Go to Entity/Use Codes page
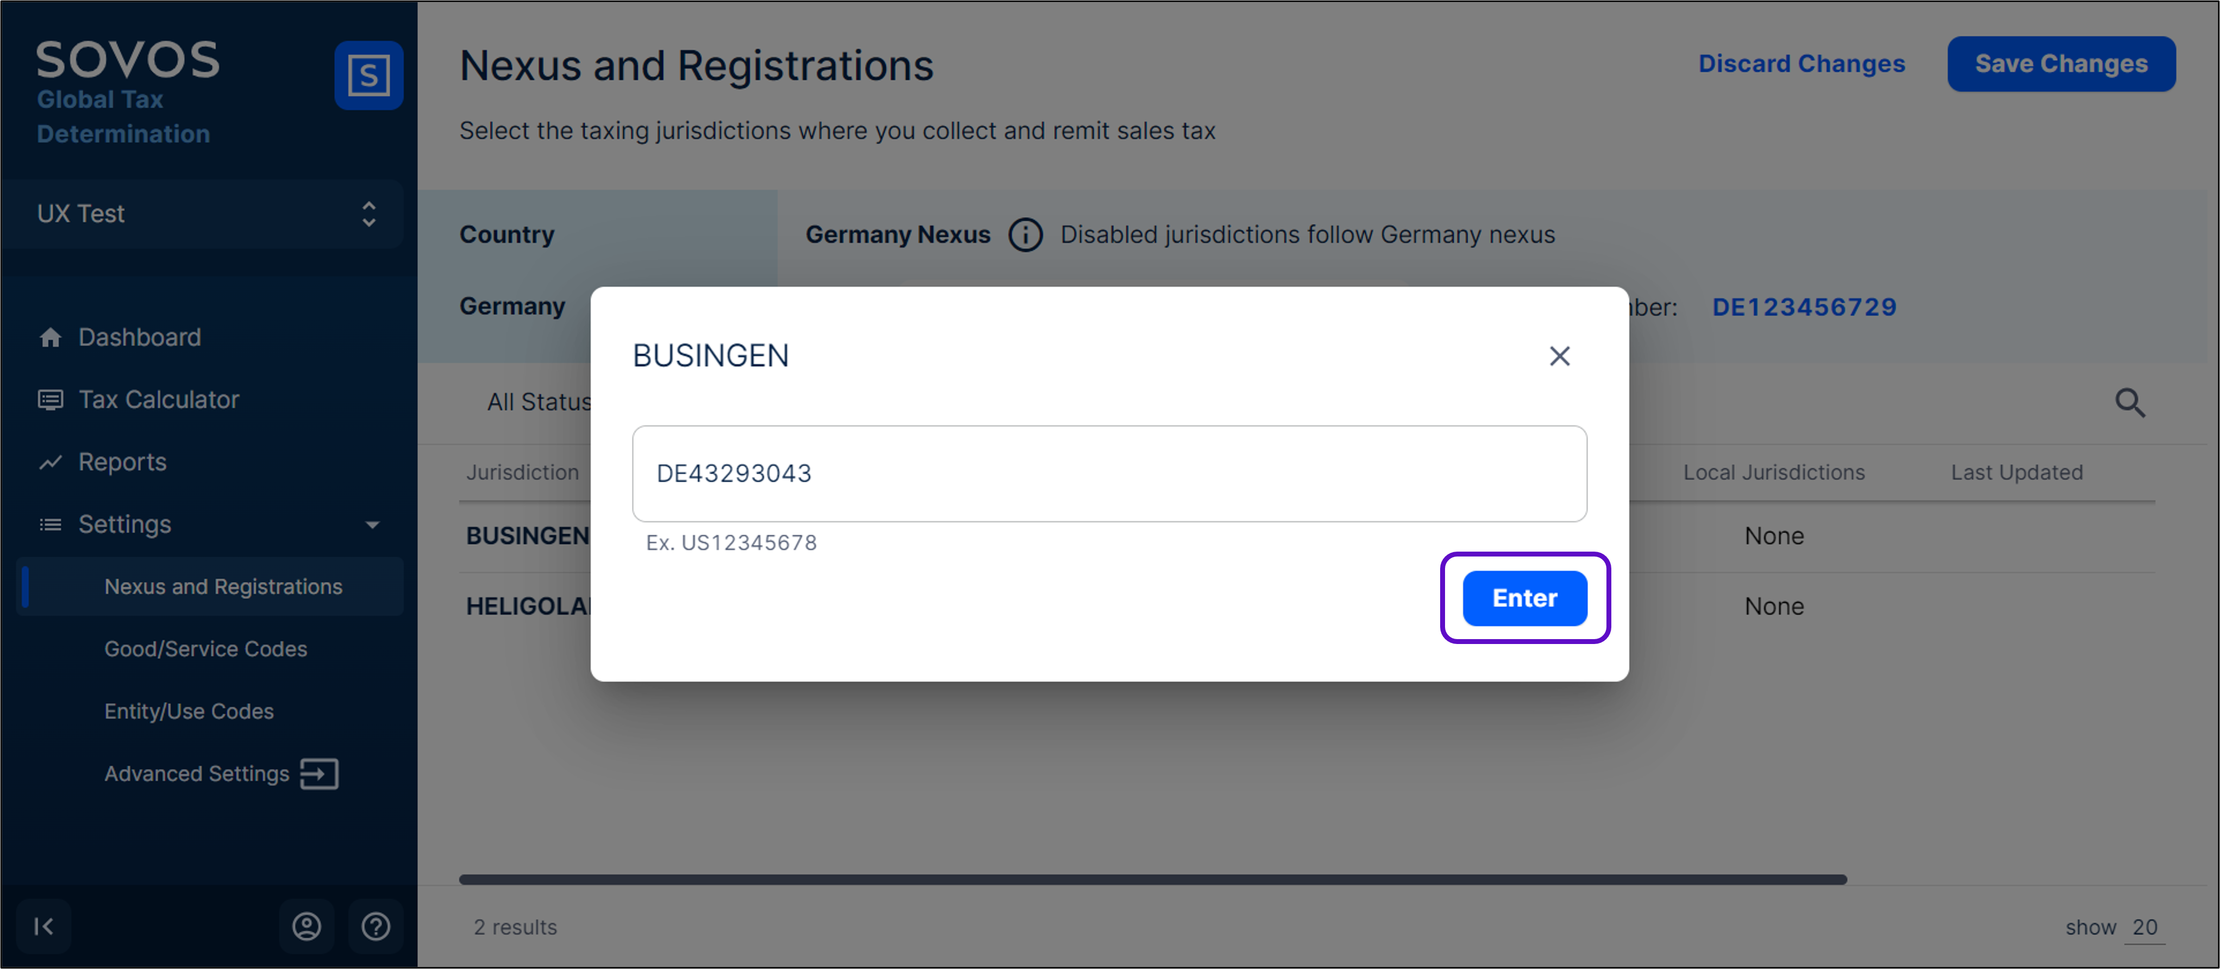The width and height of the screenshot is (2220, 969). (x=189, y=711)
